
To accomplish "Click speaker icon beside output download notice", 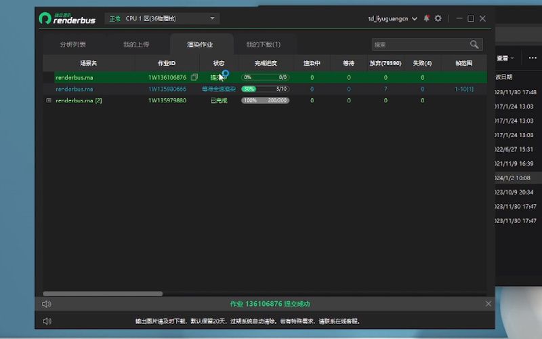I will (x=47, y=321).
